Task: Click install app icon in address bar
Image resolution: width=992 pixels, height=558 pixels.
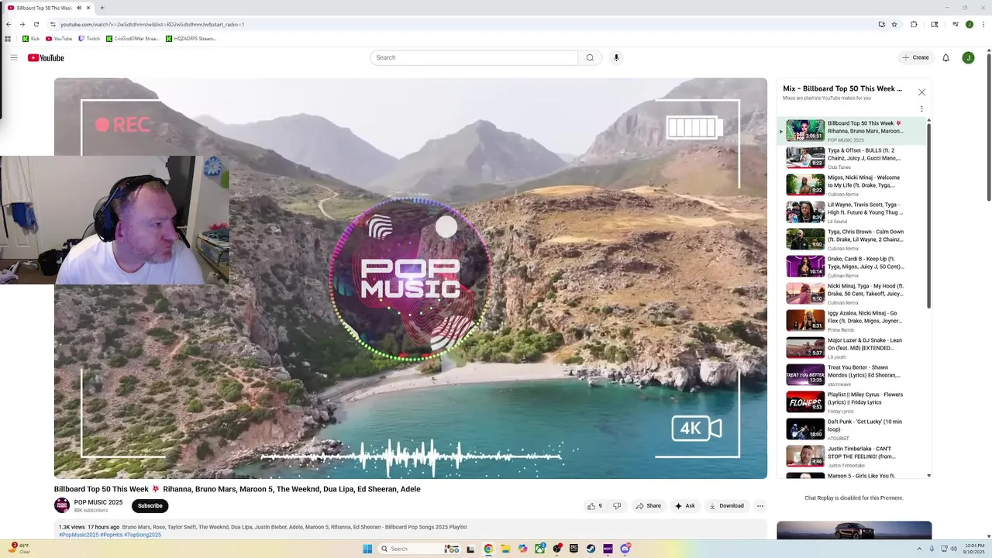Action: (x=881, y=24)
